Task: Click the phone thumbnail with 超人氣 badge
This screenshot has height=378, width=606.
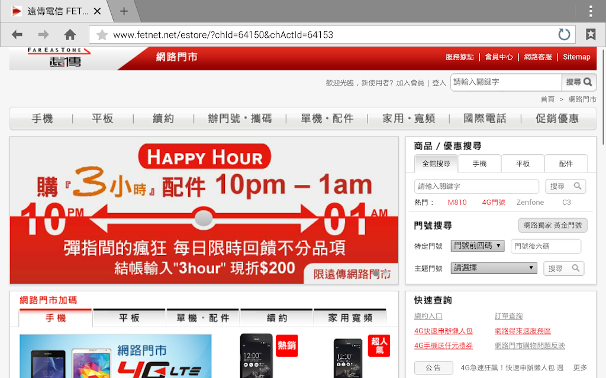Action: click(348, 358)
